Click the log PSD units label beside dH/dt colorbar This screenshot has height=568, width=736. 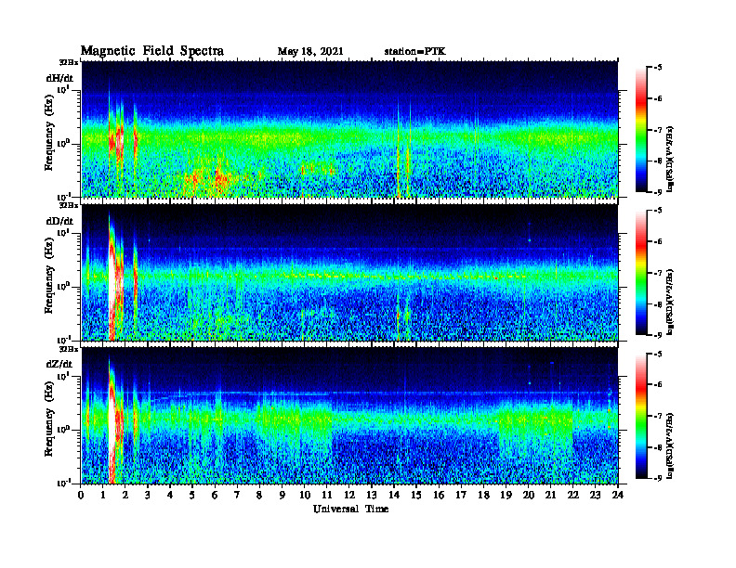coord(670,159)
